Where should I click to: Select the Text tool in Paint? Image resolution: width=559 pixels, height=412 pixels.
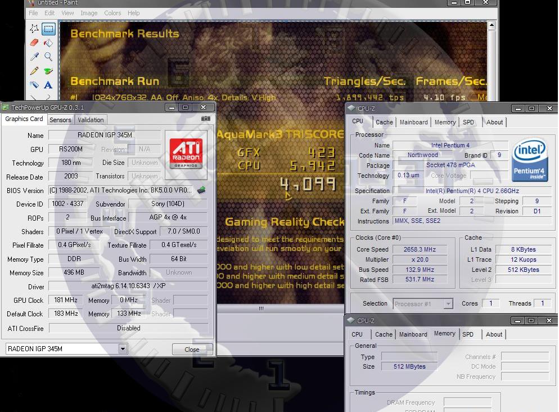pyautogui.click(x=48, y=85)
